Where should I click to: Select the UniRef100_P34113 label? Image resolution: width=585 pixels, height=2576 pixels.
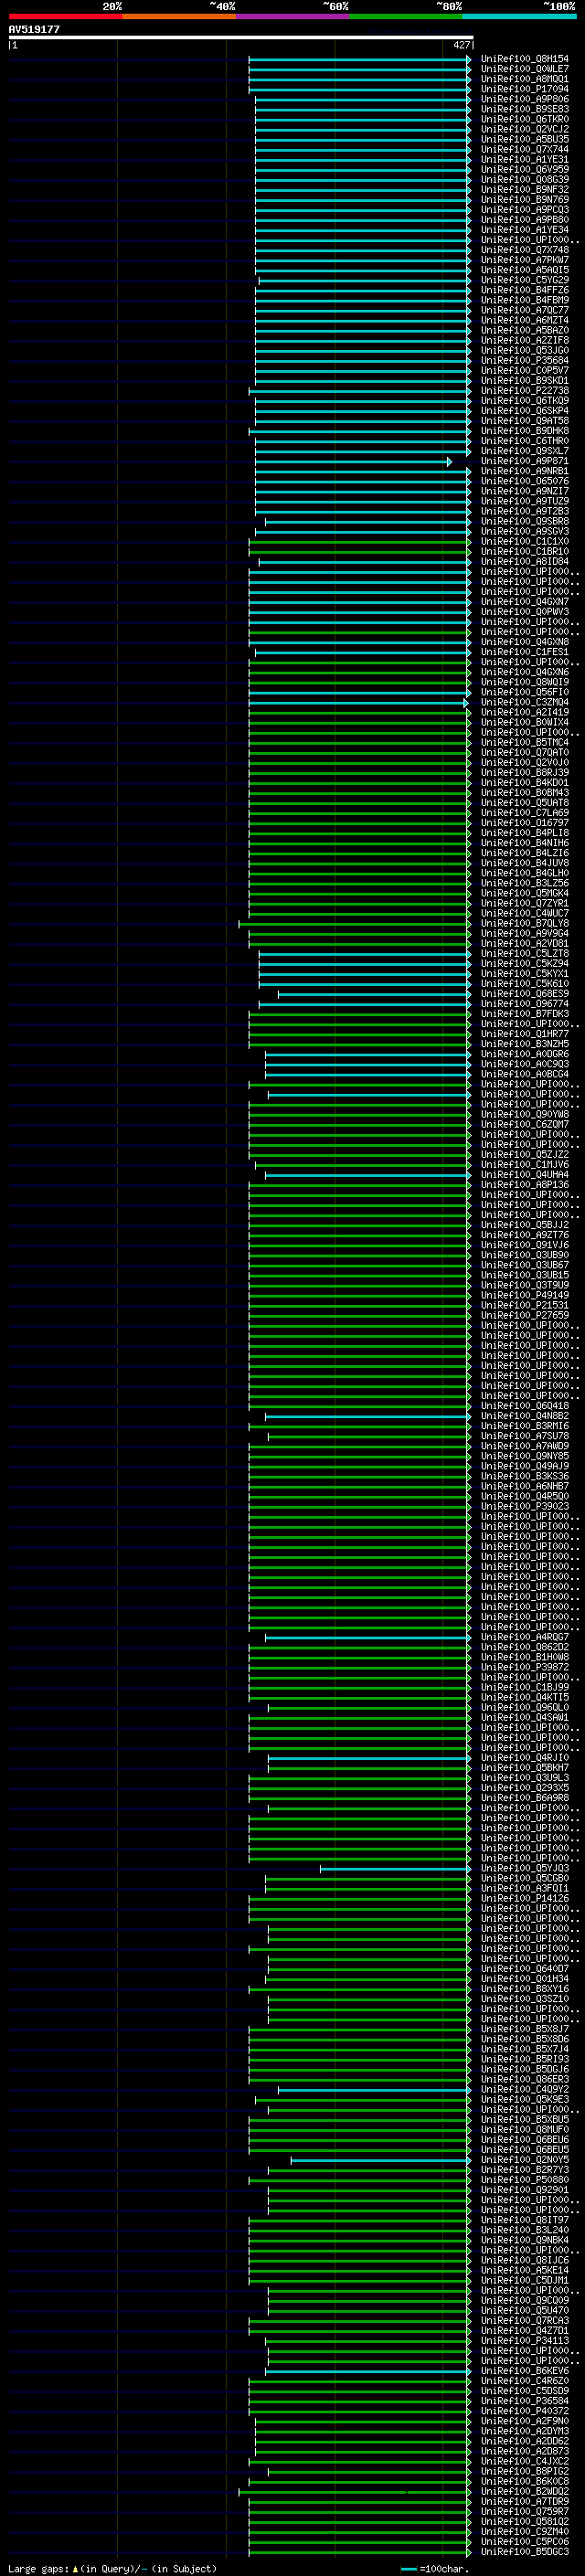click(524, 2340)
